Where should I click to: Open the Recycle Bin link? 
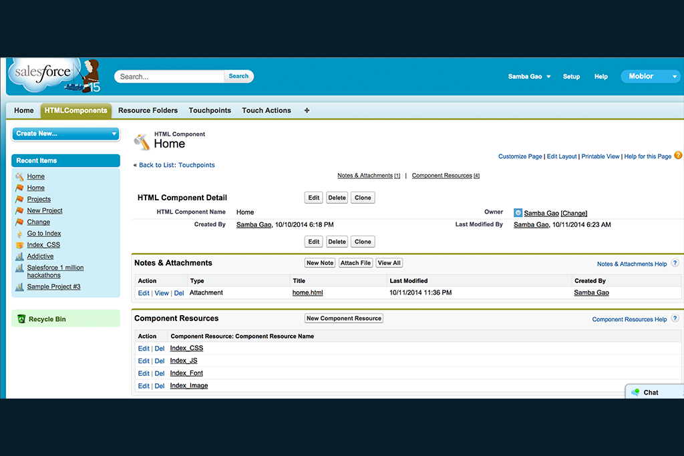click(47, 319)
